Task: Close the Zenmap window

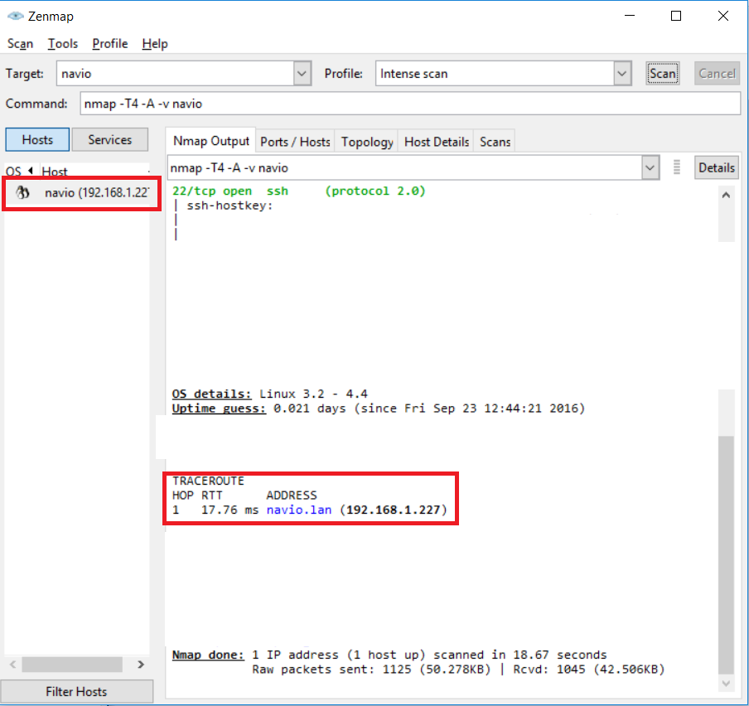Action: 723,16
